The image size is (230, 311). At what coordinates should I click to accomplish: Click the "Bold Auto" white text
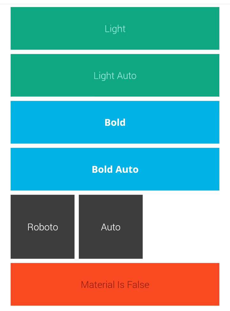[115, 169]
